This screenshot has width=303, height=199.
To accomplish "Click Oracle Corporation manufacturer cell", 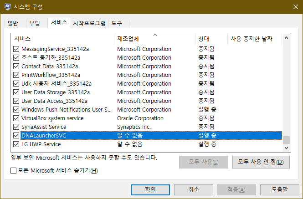I will pos(140,118).
